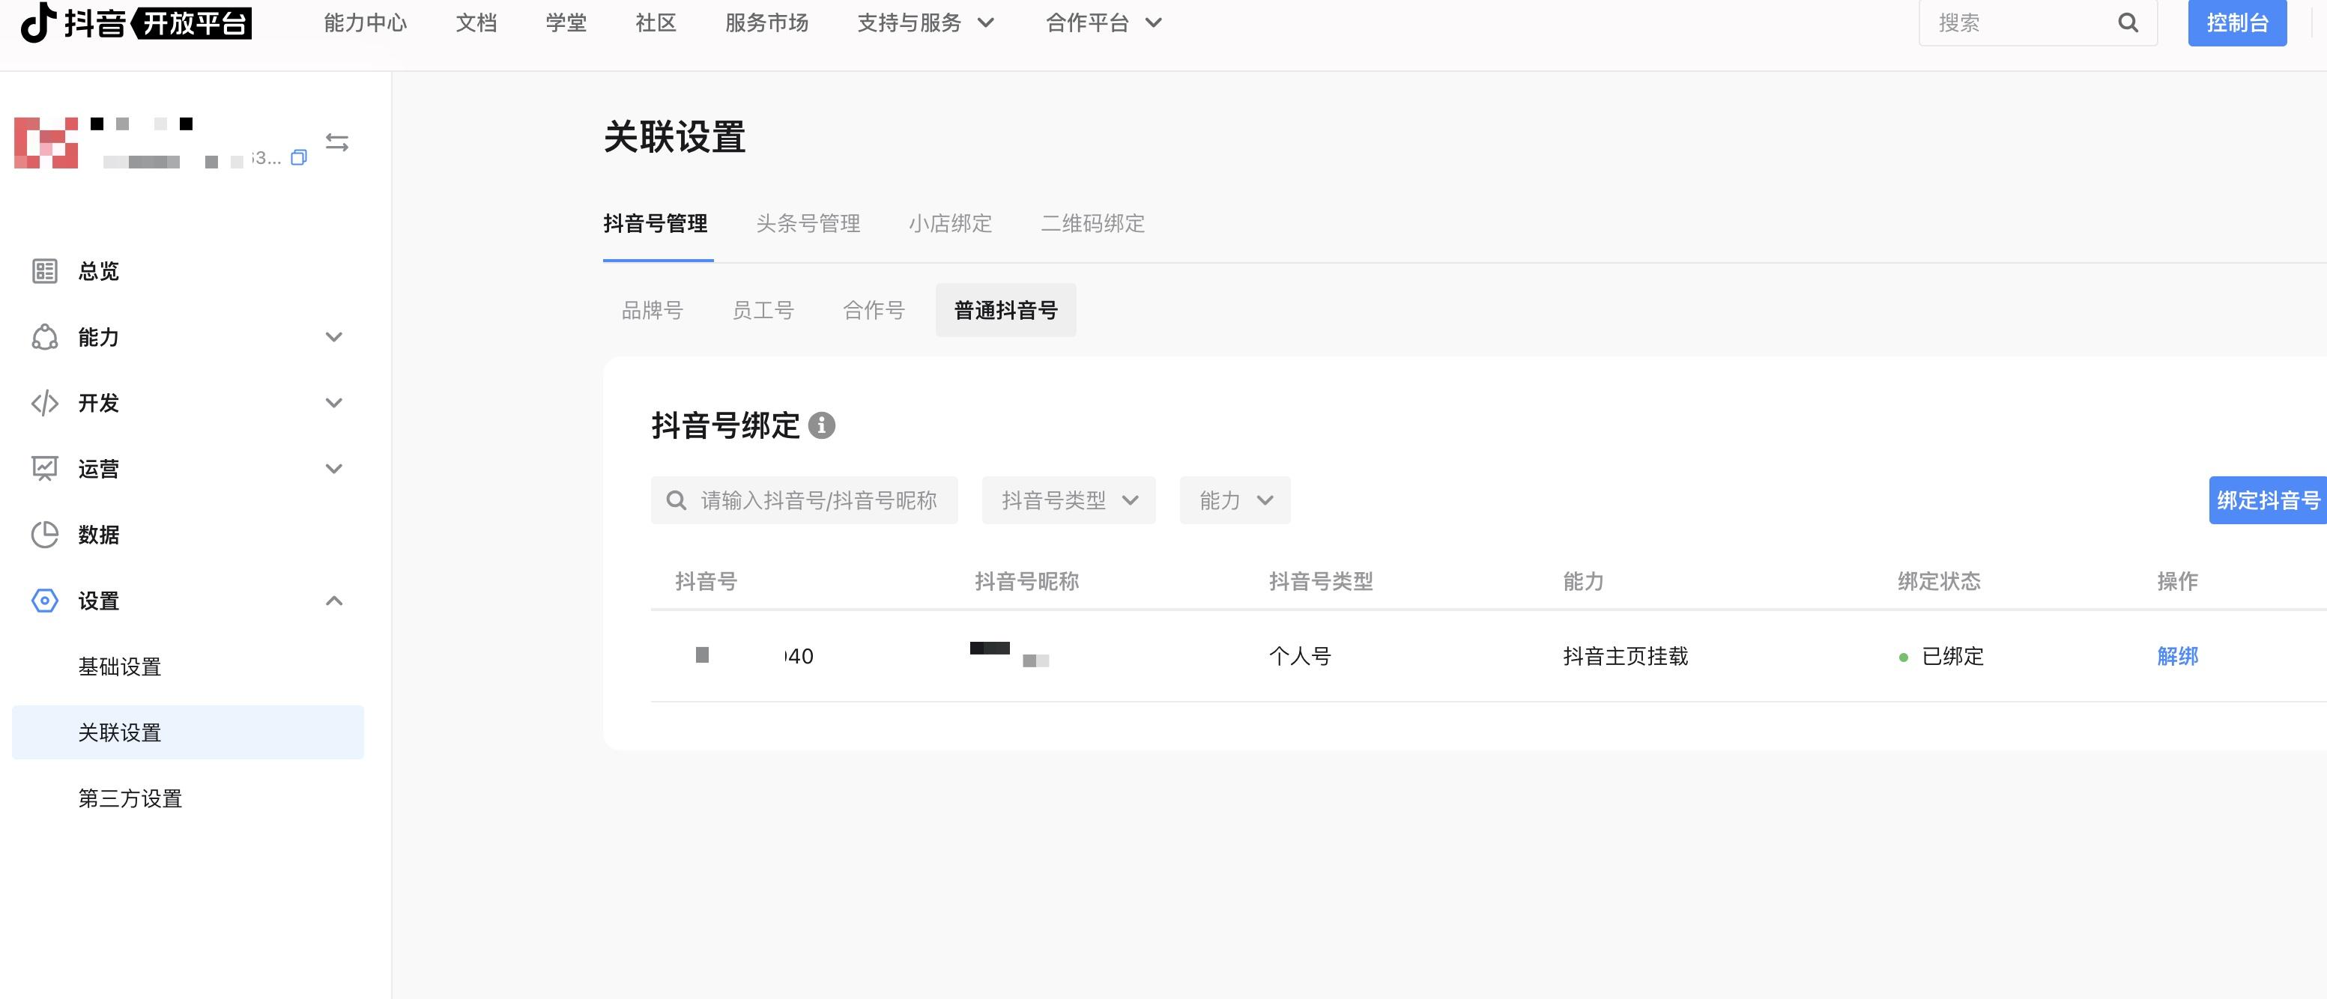Open the 抖音号类型 filter dropdown
Viewport: 2327px width, 999px height.
click(1068, 500)
